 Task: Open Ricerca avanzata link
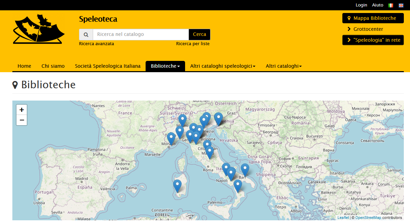click(96, 44)
